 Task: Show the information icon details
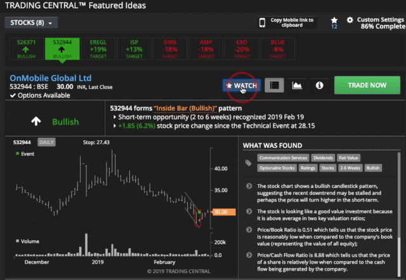320,85
